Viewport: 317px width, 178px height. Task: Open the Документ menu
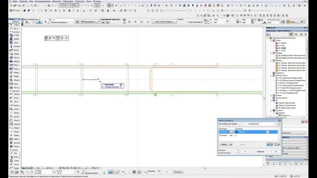(56, 1)
